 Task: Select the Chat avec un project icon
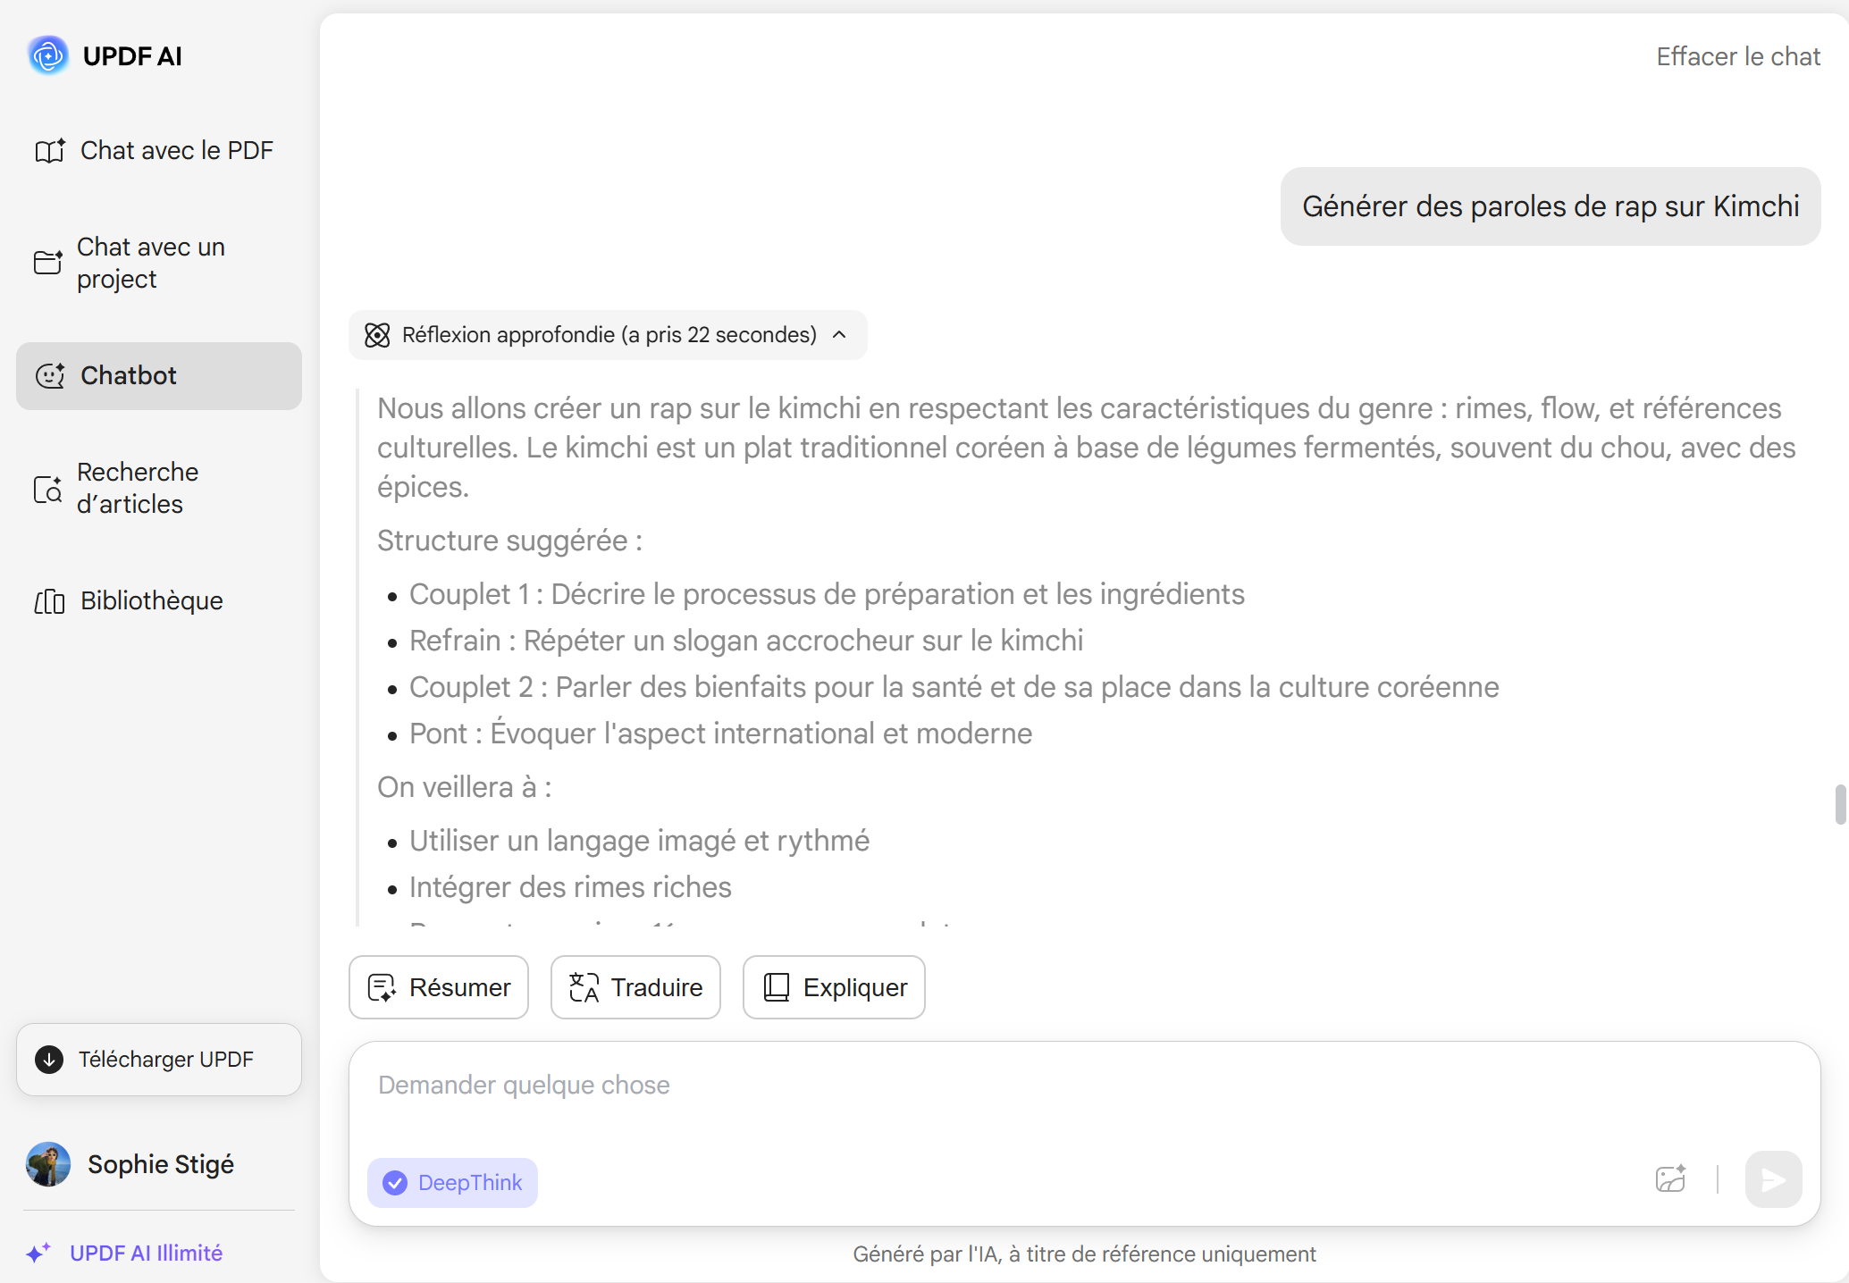click(x=48, y=263)
